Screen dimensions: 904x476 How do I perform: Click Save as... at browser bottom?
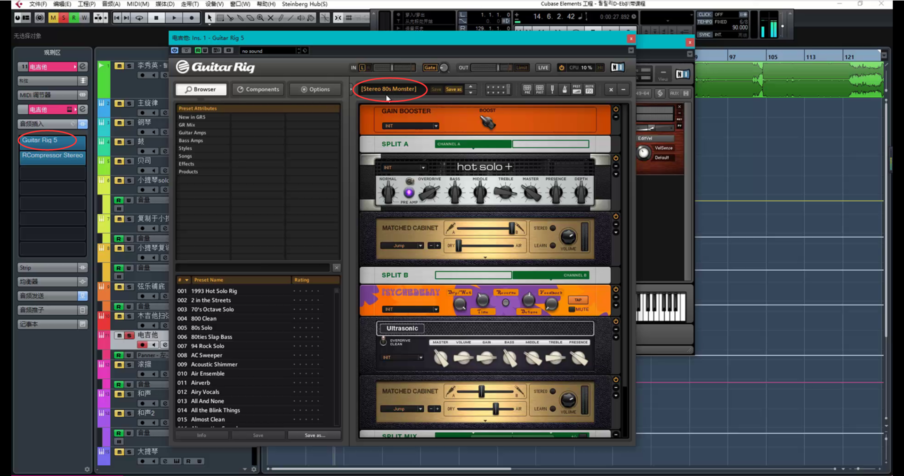pyautogui.click(x=315, y=435)
